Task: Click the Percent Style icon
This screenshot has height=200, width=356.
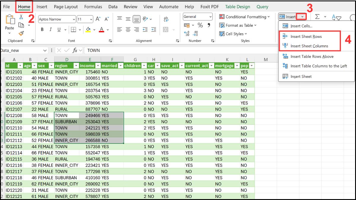Action: [x=201, y=26]
